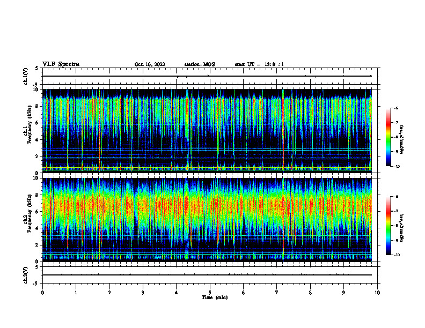Viewport: 425px width, 328px height.
Task: Click the time axis tick label "7"
Action: 277,293
